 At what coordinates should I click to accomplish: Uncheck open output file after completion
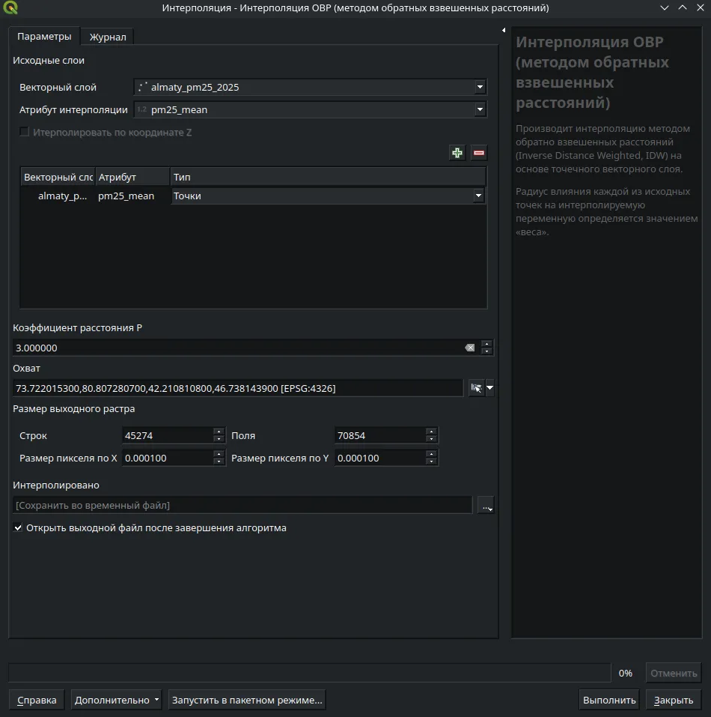[18, 527]
